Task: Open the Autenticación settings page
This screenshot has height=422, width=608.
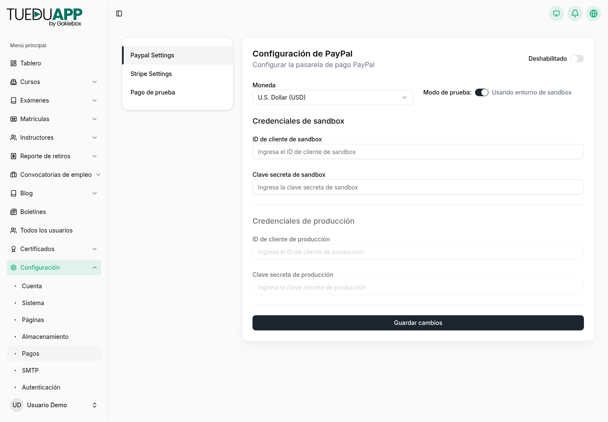Action: [54, 387]
